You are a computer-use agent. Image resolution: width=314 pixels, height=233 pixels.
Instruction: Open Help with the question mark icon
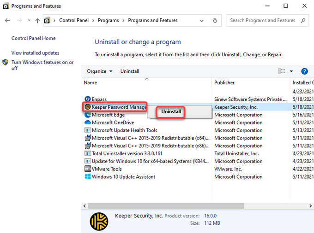click(x=304, y=71)
